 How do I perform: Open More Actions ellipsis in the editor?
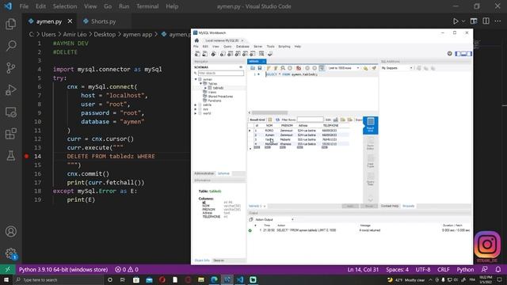(x=497, y=21)
